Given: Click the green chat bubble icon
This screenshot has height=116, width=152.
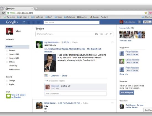Looking at the screenshot, I should (x=9, y=96).
